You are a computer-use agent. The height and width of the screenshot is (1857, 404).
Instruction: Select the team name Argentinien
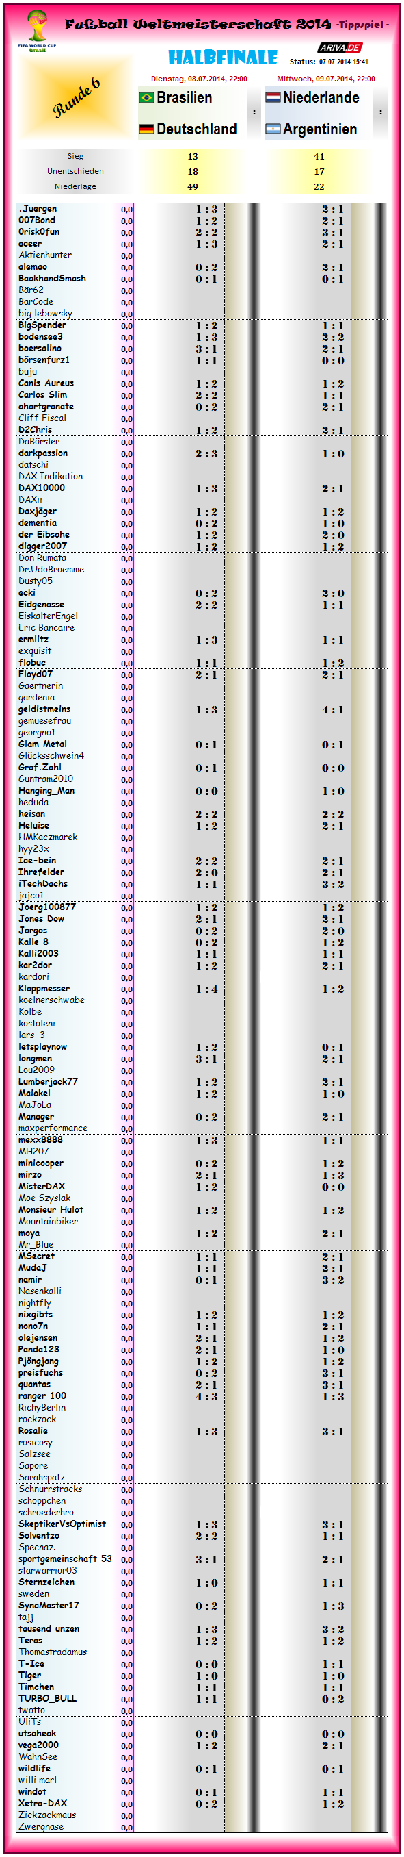pos(320,129)
